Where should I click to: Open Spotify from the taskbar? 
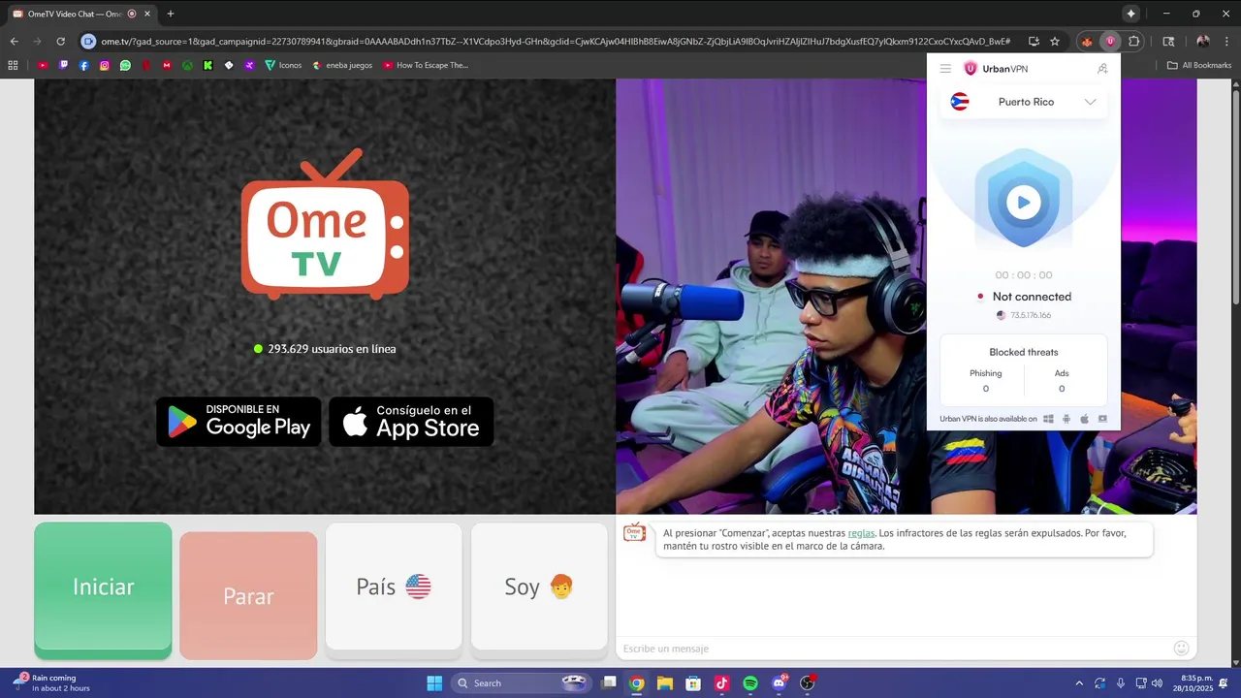pyautogui.click(x=750, y=682)
